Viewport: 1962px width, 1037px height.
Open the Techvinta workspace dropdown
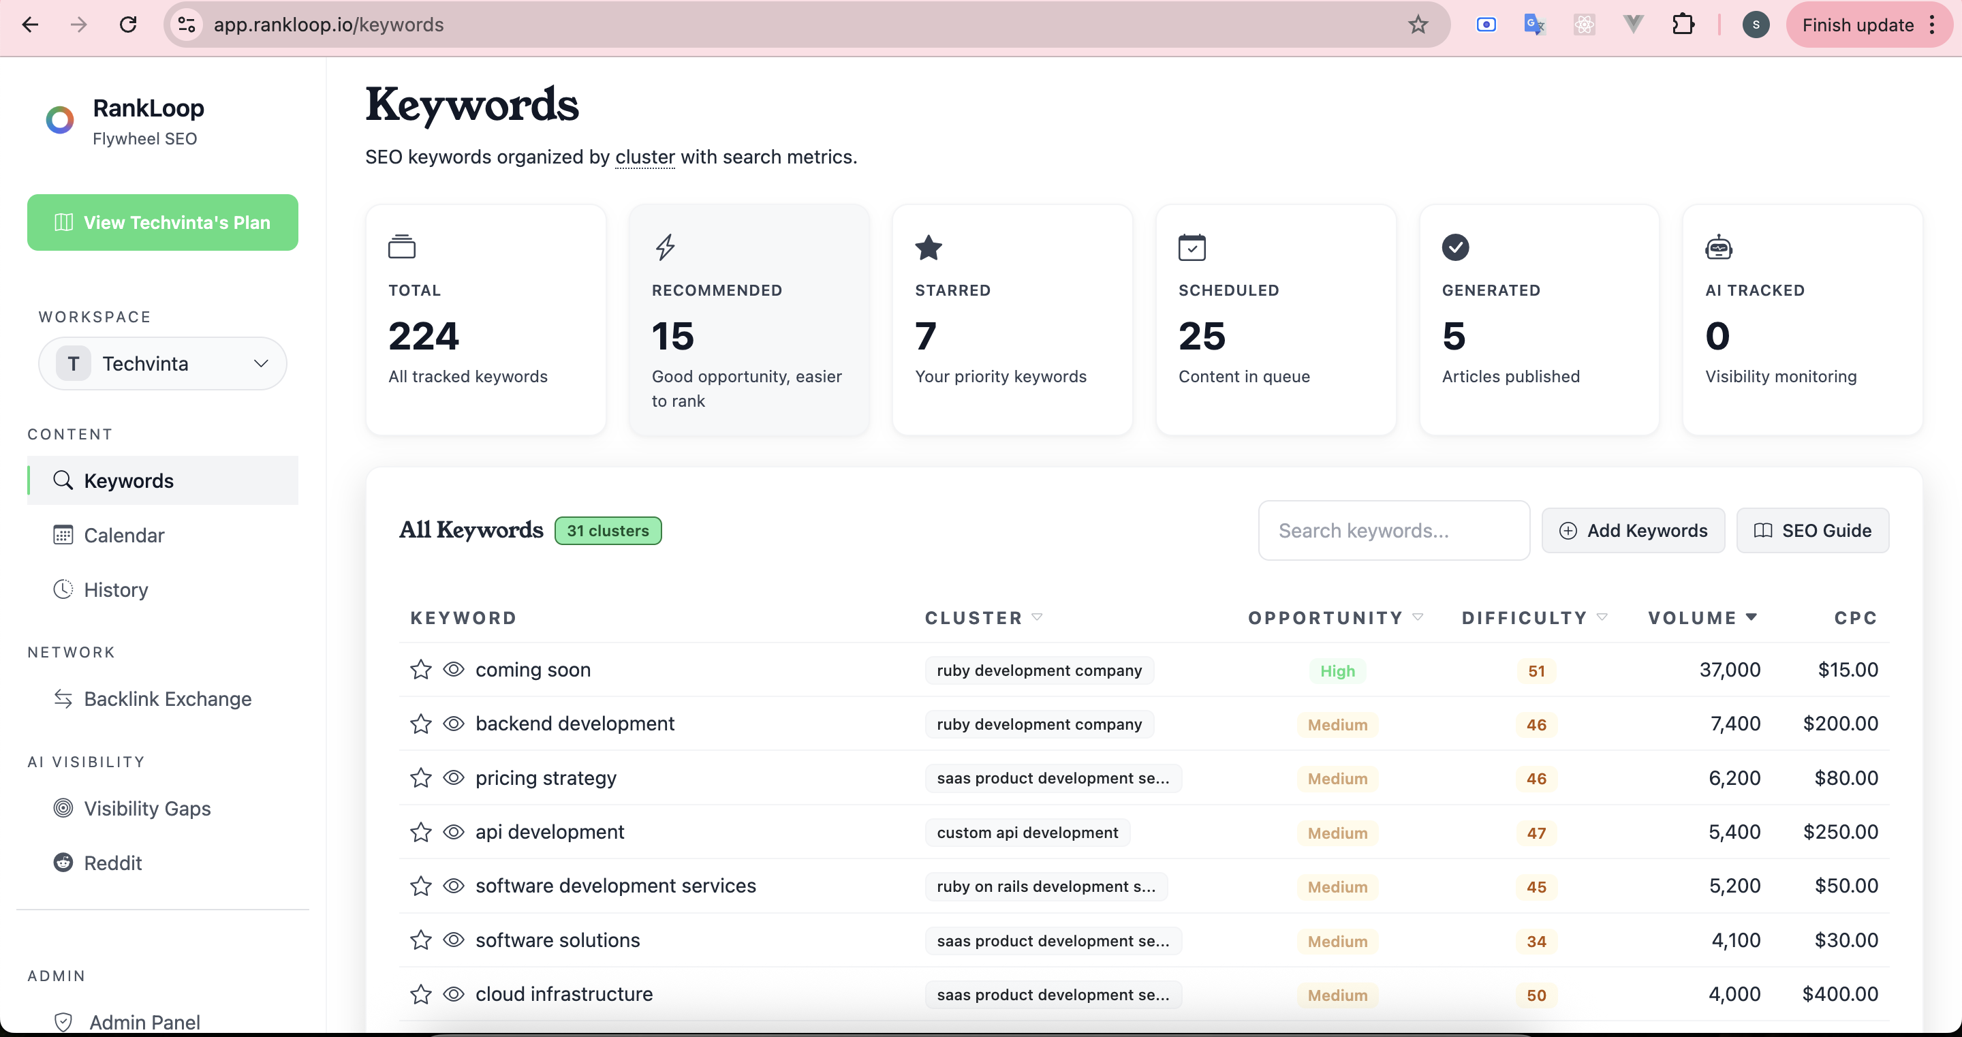click(162, 363)
